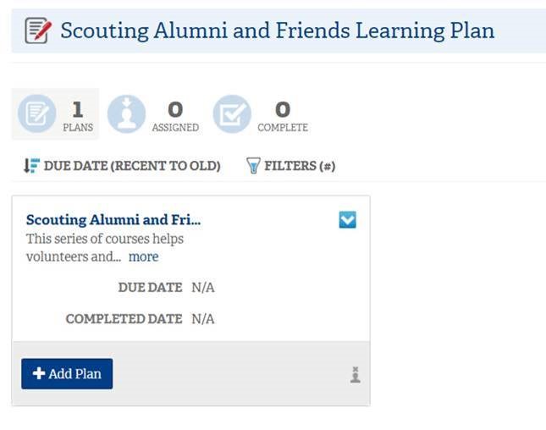Switch to the 0 Assigned tab
The height and width of the screenshot is (430, 546).
(x=153, y=114)
